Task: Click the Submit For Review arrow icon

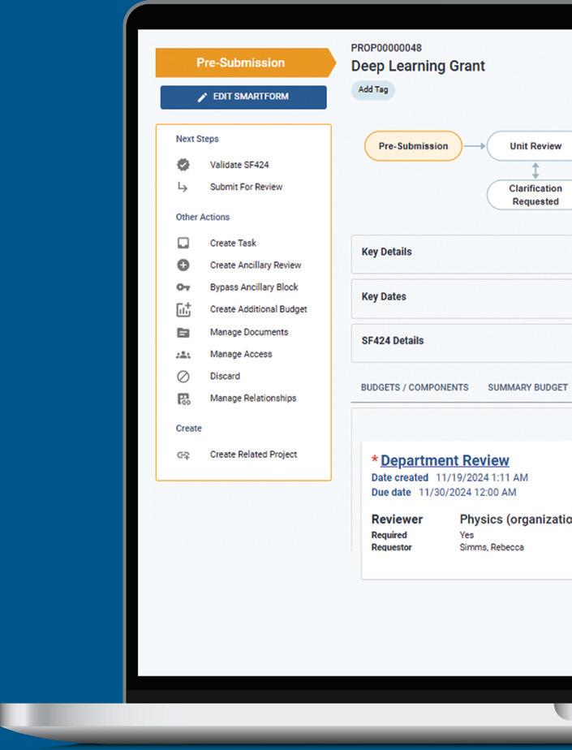Action: click(183, 187)
